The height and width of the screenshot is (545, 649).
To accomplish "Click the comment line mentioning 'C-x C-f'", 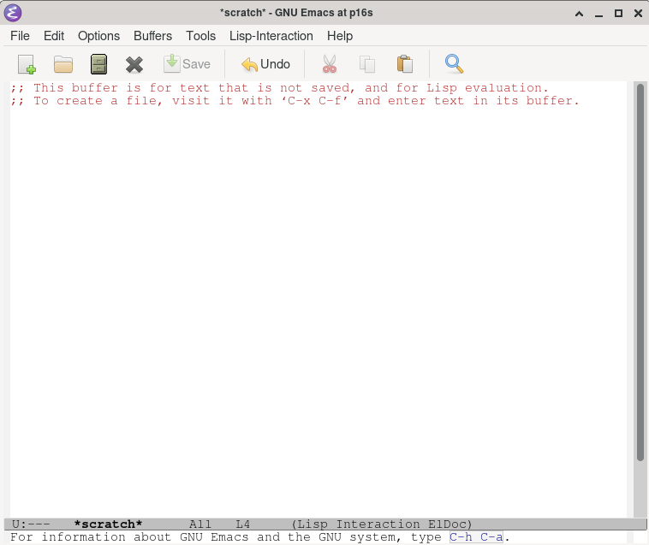I will (295, 101).
